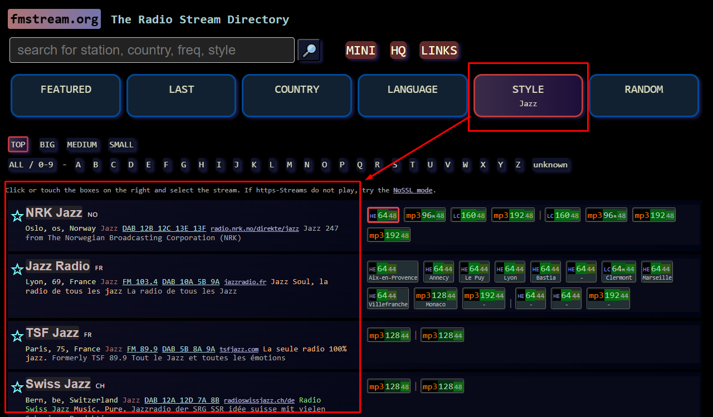The image size is (713, 417).
Task: Show stations under the unknown filter
Action: [550, 165]
